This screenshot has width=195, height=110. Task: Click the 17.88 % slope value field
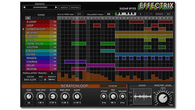click(x=53, y=103)
